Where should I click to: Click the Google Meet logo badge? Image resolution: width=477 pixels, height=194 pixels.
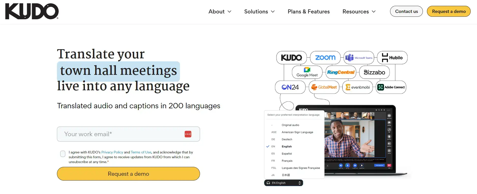(x=307, y=72)
